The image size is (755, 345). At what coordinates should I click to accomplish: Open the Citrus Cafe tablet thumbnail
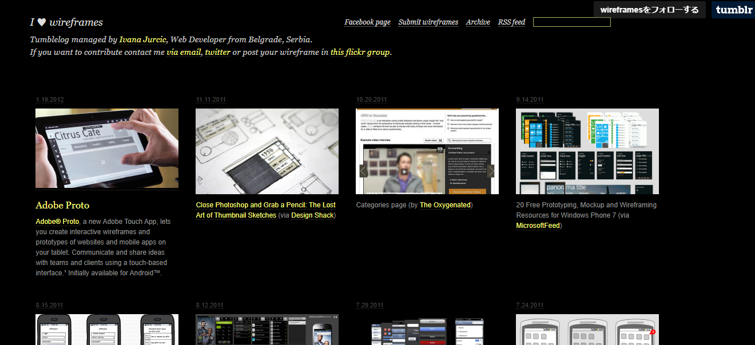107,149
